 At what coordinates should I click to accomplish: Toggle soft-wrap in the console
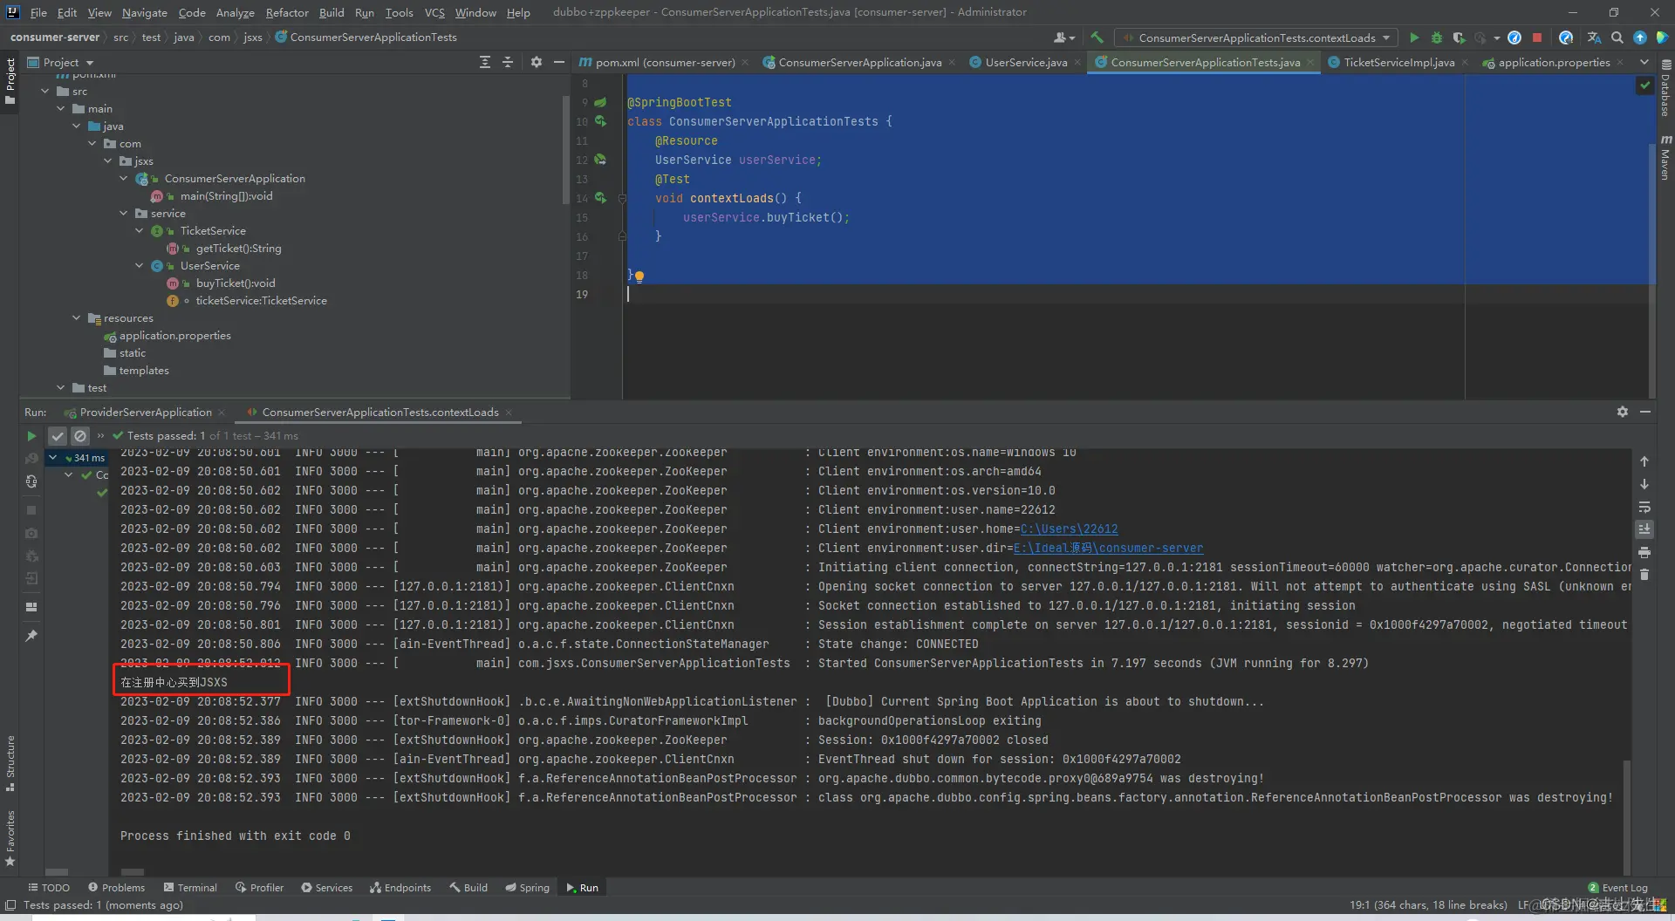point(1644,507)
